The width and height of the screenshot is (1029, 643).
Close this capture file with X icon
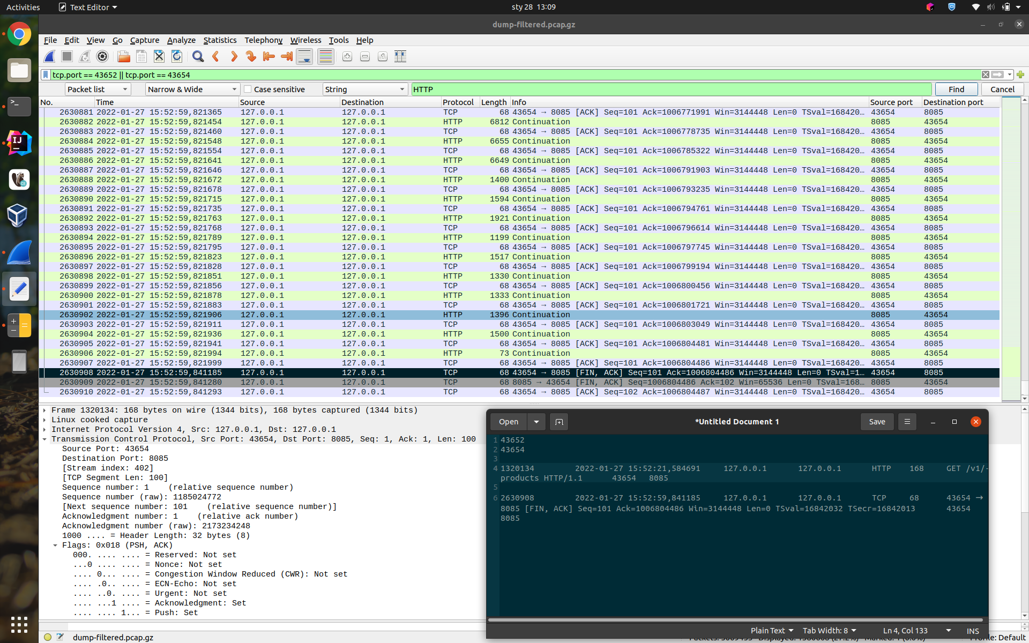[159, 56]
